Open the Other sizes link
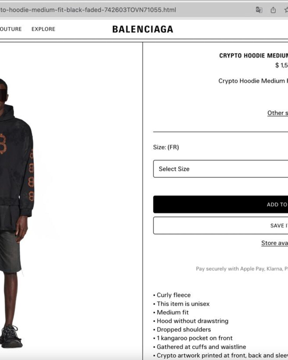The image size is (288, 360). click(278, 113)
